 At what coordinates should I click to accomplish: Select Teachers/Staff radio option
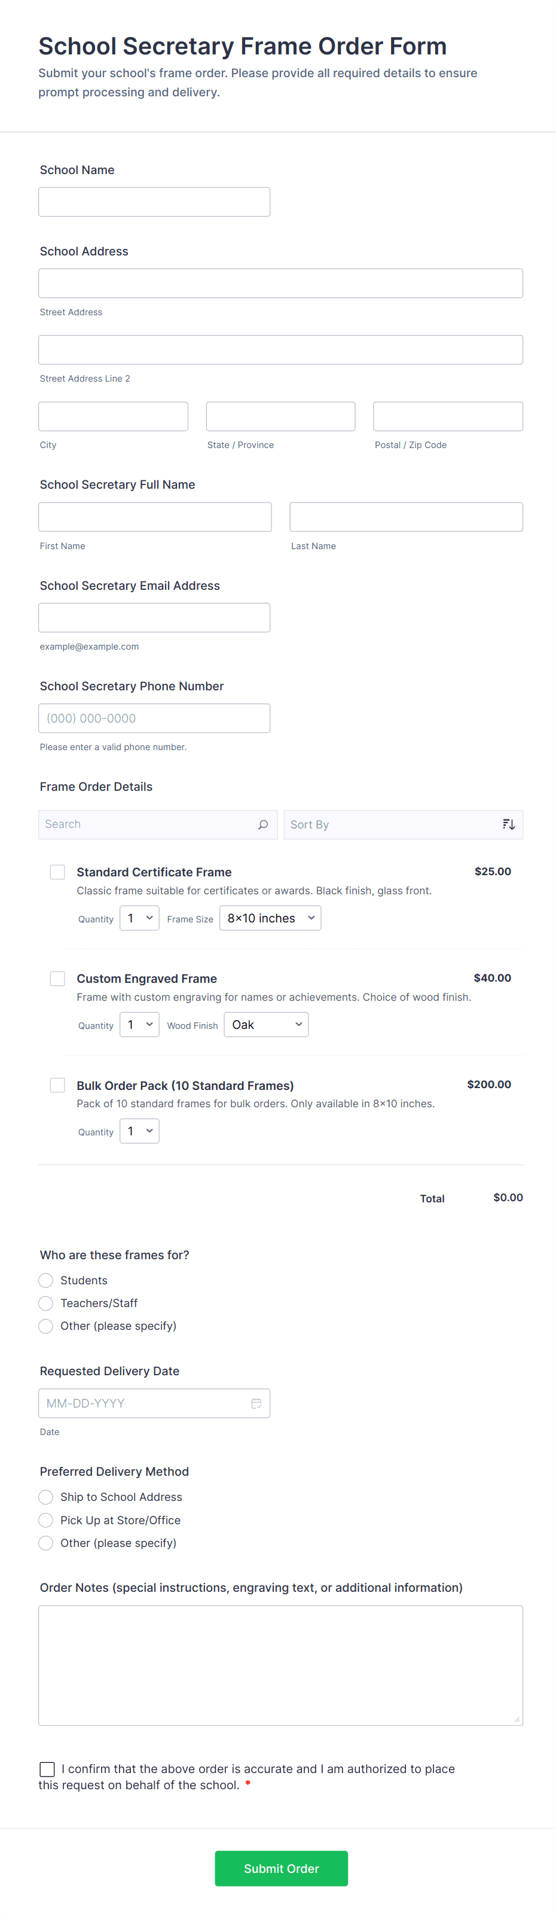(46, 1303)
